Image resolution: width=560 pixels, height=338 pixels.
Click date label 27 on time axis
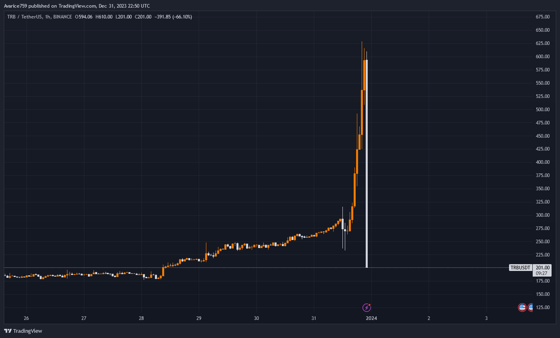tap(84, 318)
